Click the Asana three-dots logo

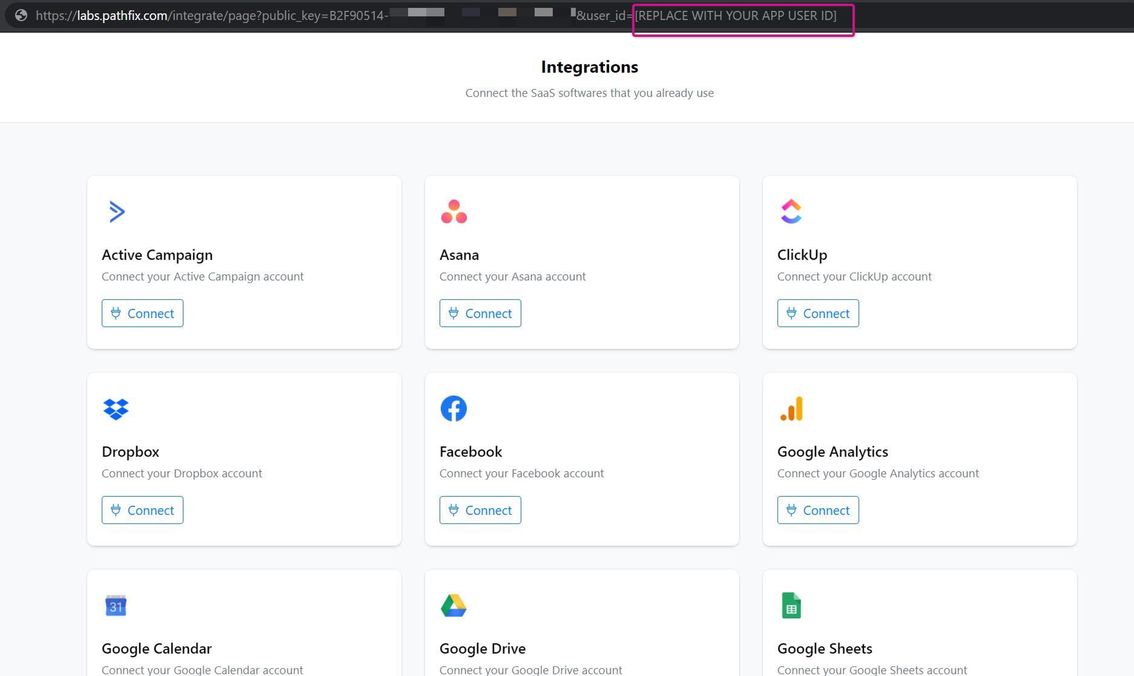point(454,211)
